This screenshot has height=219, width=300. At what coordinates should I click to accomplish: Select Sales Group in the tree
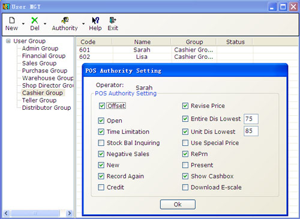tap(39, 63)
